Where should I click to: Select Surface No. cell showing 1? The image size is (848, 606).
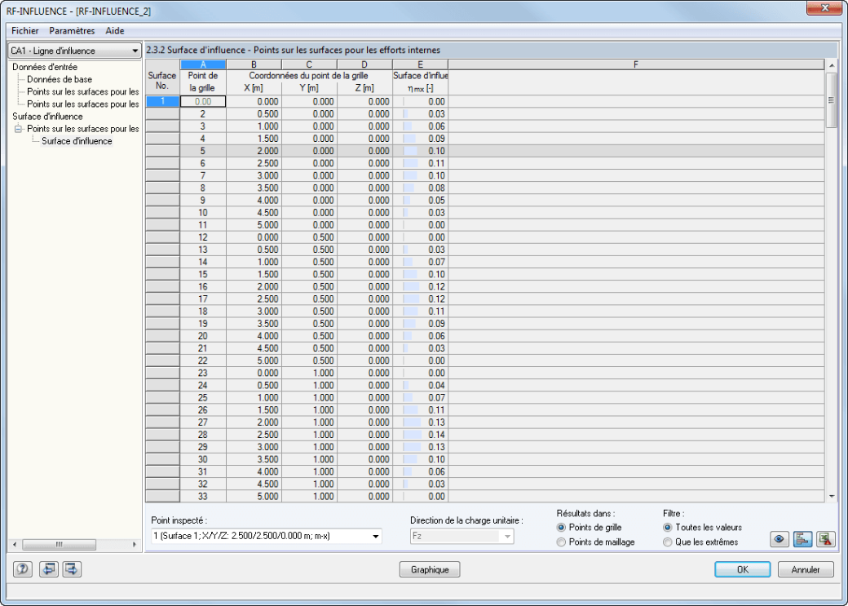pos(162,101)
